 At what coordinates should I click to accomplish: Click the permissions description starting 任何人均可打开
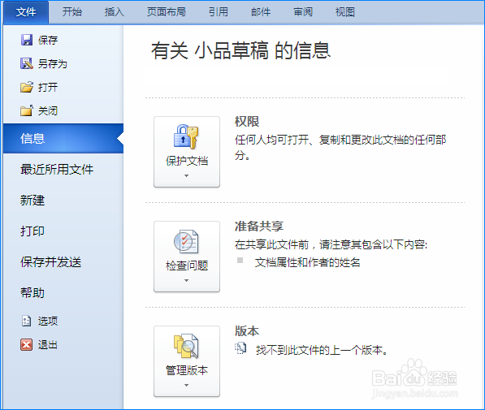click(x=340, y=147)
